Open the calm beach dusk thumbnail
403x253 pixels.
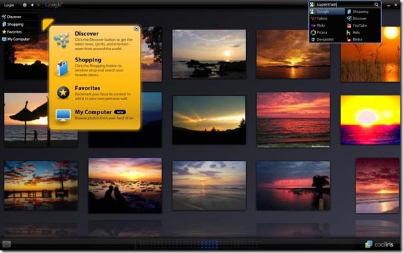[209, 186]
